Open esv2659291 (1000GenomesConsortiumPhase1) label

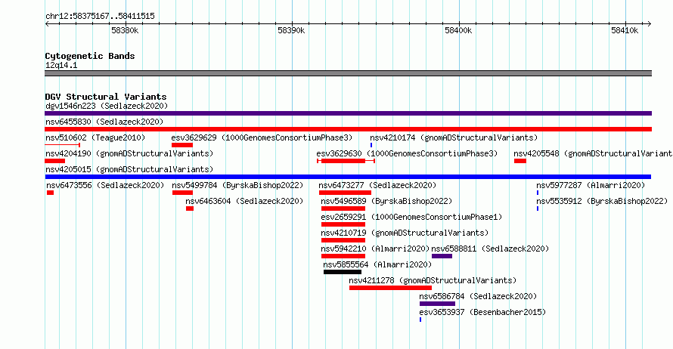411,217
